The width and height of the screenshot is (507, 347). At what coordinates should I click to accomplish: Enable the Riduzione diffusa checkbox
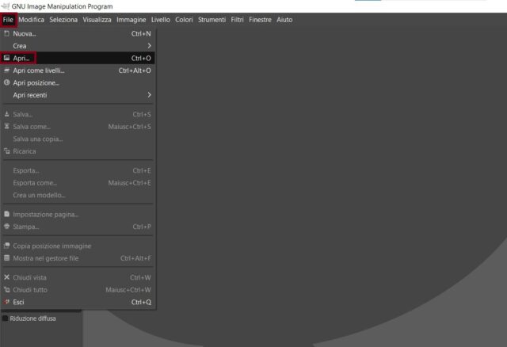5,318
